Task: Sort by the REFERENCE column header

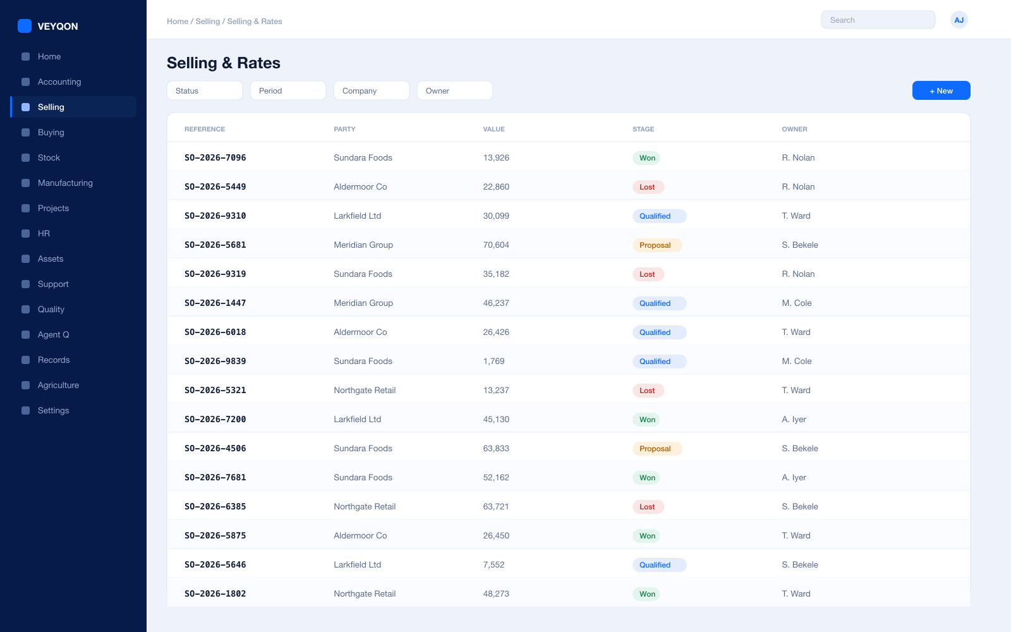Action: point(205,129)
